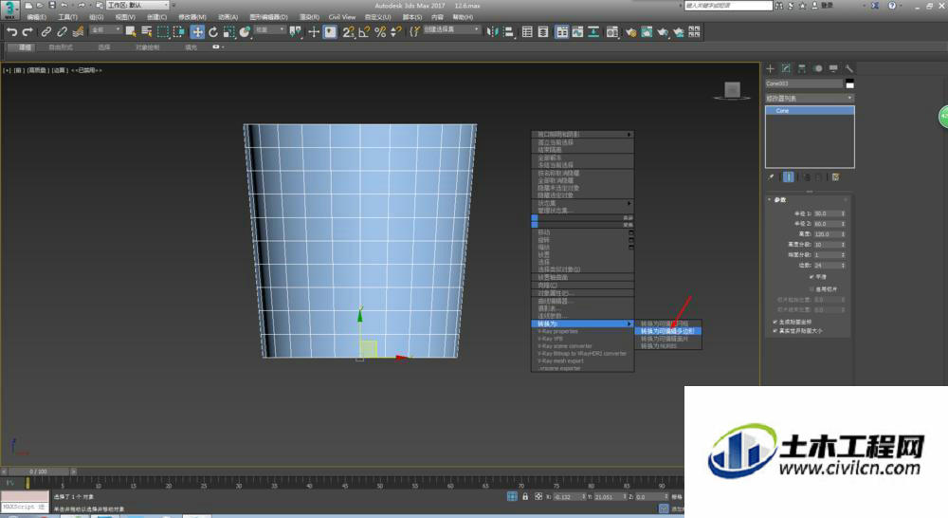Select the Unlink Selection tool icon
The height and width of the screenshot is (518, 948).
(x=62, y=32)
